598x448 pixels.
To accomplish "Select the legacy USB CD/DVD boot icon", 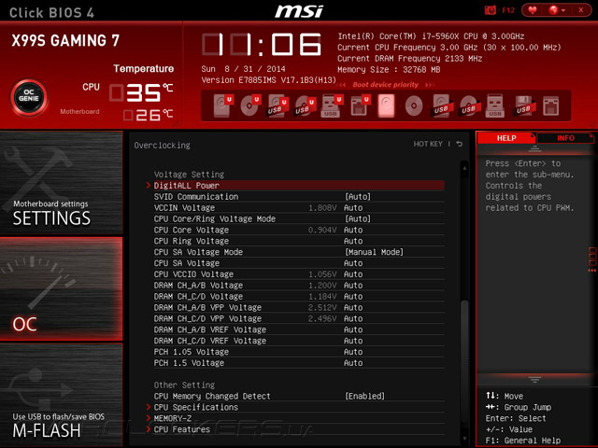I will click(x=468, y=105).
